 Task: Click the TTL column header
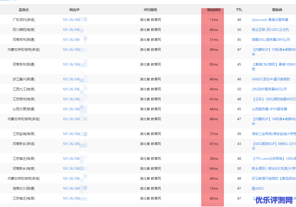click(x=239, y=10)
